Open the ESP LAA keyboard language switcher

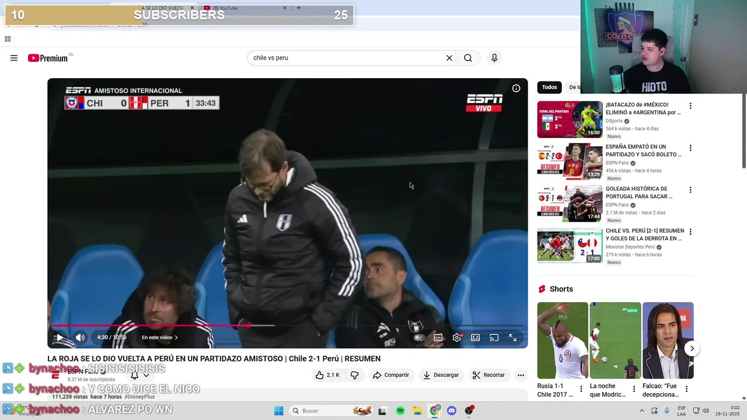(682, 411)
